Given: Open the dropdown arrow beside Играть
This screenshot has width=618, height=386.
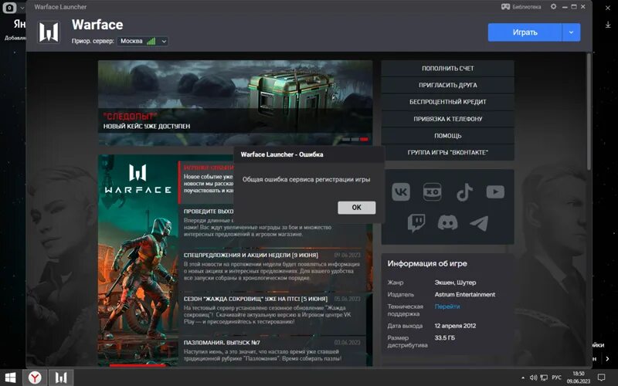Looking at the screenshot, I should [x=571, y=32].
